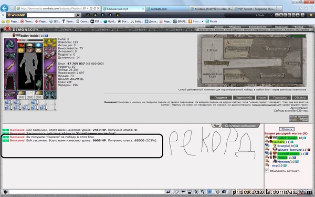Click the belt item slot
The width and height of the screenshot is (315, 197).
point(10,95)
